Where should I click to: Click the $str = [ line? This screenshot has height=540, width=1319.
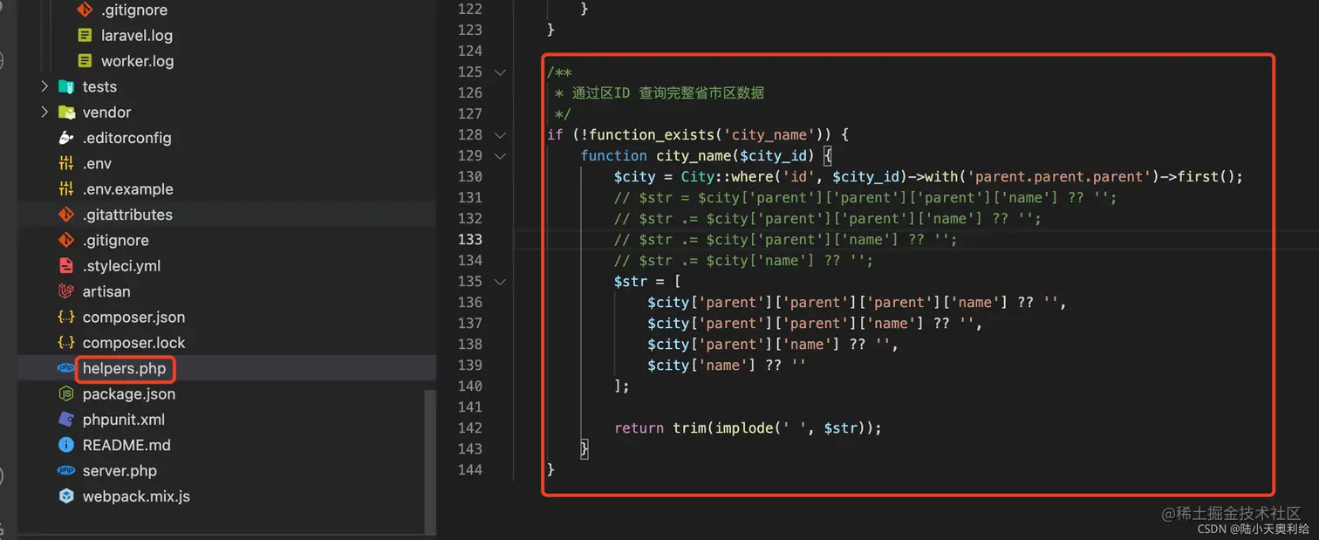[646, 281]
